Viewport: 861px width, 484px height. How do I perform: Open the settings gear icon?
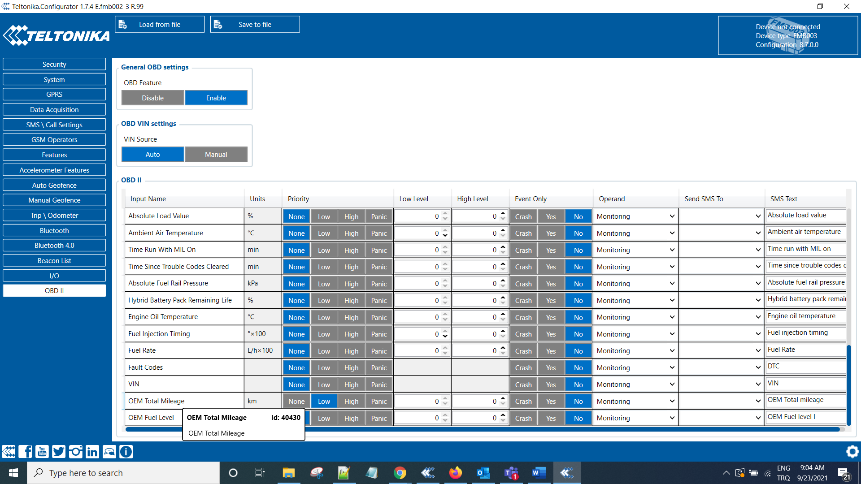(x=852, y=451)
